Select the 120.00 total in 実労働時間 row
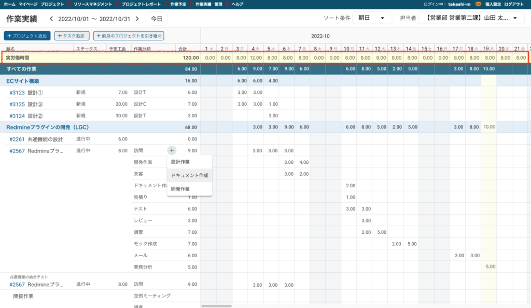The width and height of the screenshot is (531, 308). [x=191, y=58]
